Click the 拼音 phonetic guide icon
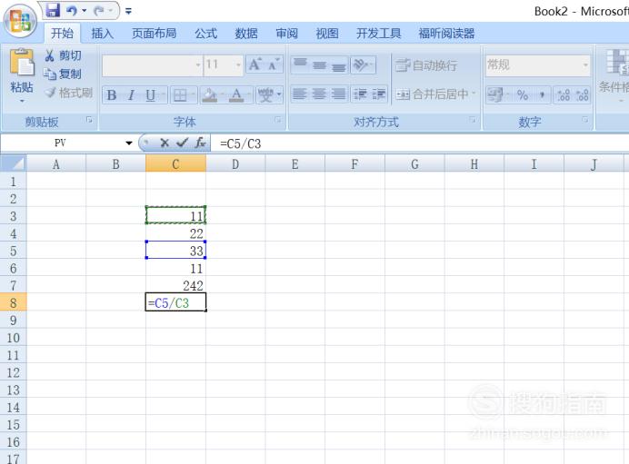 265,95
